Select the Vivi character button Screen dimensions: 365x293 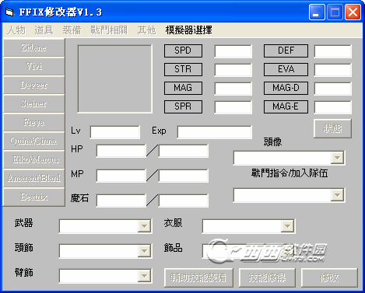coord(33,66)
